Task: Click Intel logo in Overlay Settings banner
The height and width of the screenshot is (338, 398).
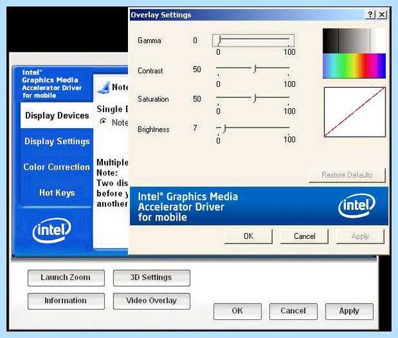Action: coord(357,205)
